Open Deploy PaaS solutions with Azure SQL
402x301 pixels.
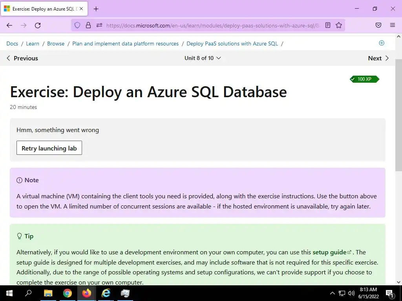(232, 44)
